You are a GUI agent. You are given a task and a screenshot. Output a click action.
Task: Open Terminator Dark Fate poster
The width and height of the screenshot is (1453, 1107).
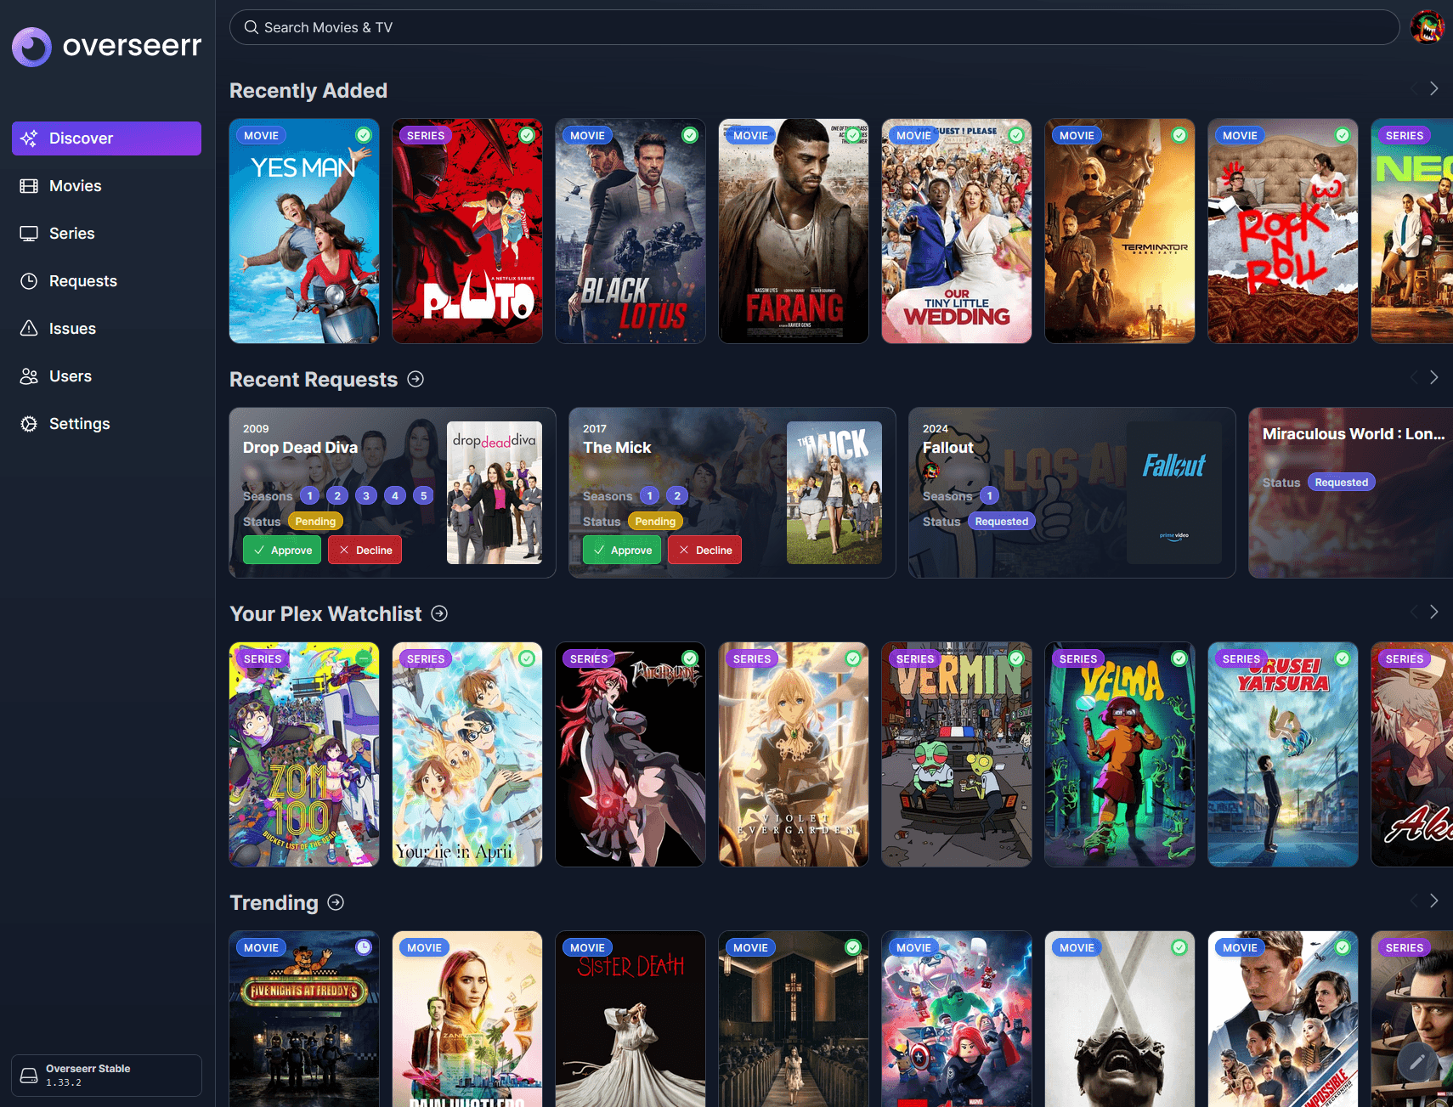click(1120, 231)
